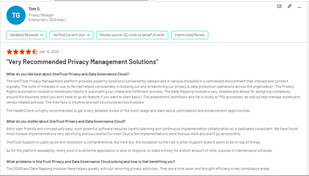Click the Incentivized Review badge
Screen dimensions: 309x176
[x=190, y=35]
